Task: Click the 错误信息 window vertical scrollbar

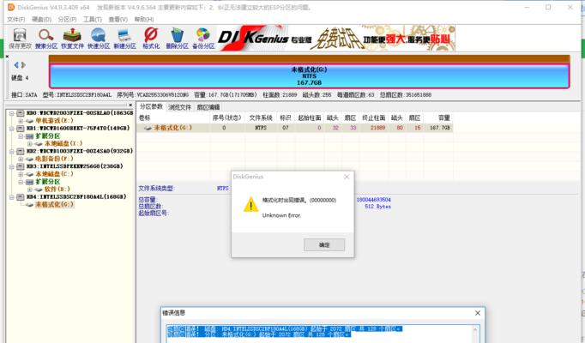Action: [x=475, y=334]
